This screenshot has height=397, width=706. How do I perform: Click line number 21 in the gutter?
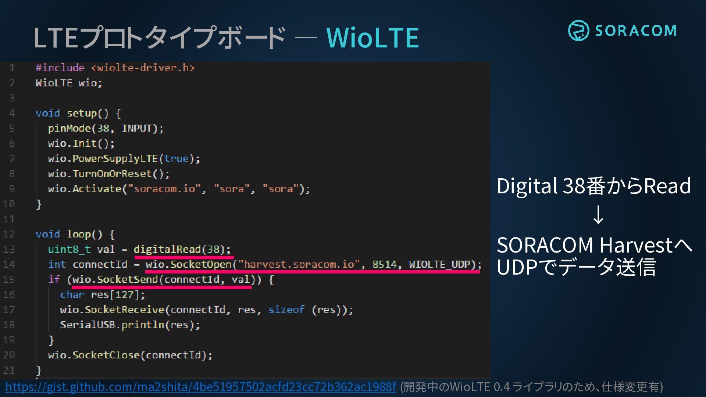point(9,370)
